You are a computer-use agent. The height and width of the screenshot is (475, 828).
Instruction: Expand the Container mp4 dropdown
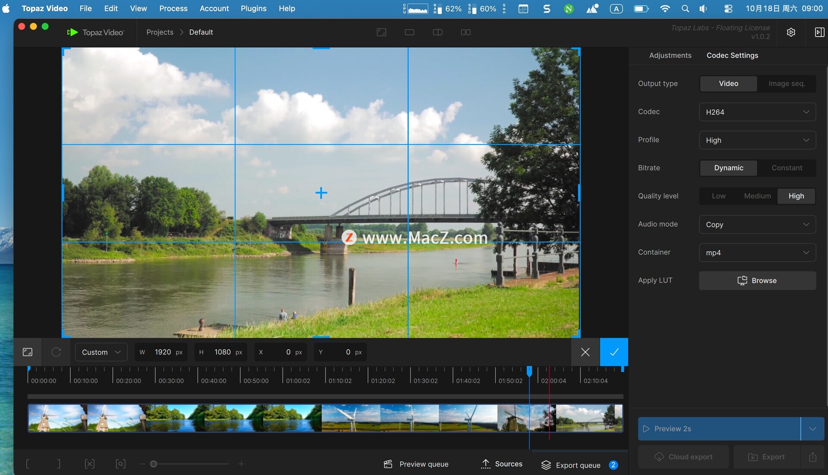click(x=757, y=253)
